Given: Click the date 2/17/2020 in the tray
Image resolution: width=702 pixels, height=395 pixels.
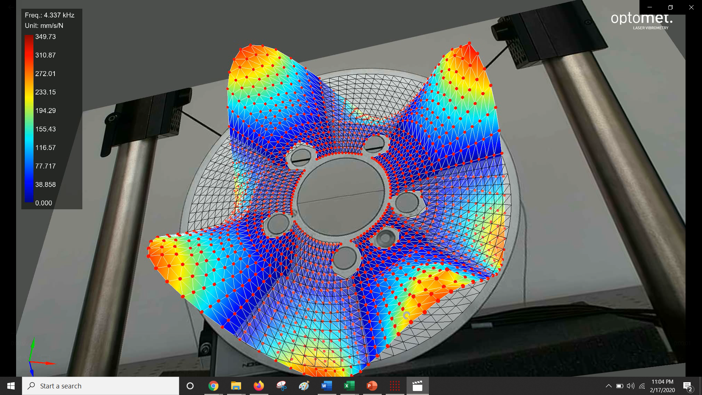Looking at the screenshot, I should [x=663, y=390].
